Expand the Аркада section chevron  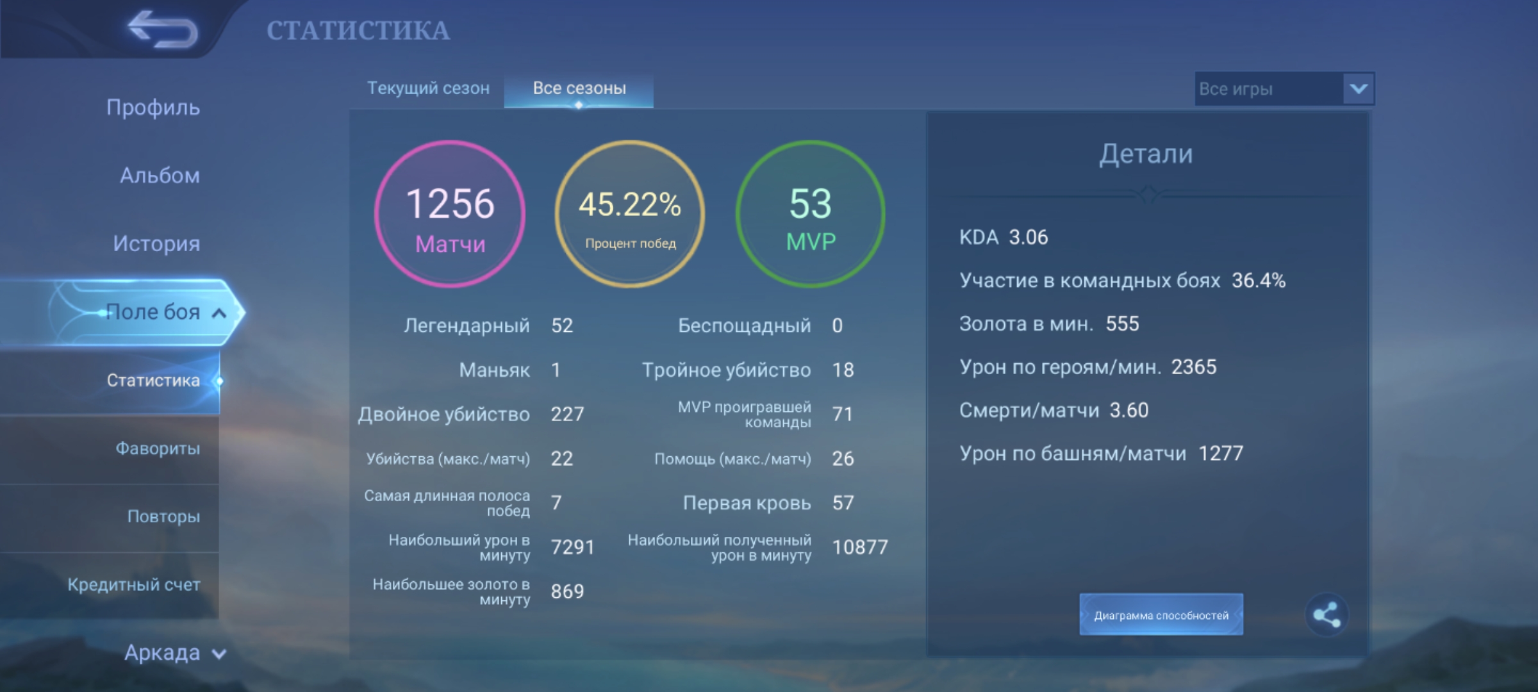(219, 654)
